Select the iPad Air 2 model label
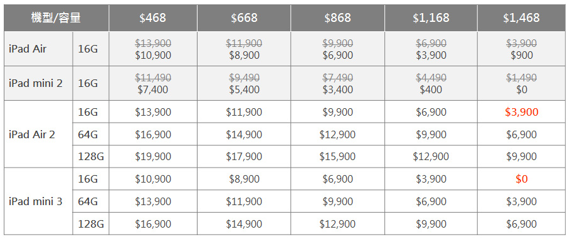 tap(32, 134)
